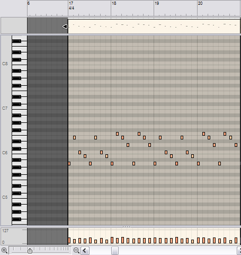Select bar 20 on the timeline ruler
241x255 pixels.
click(200, 3)
